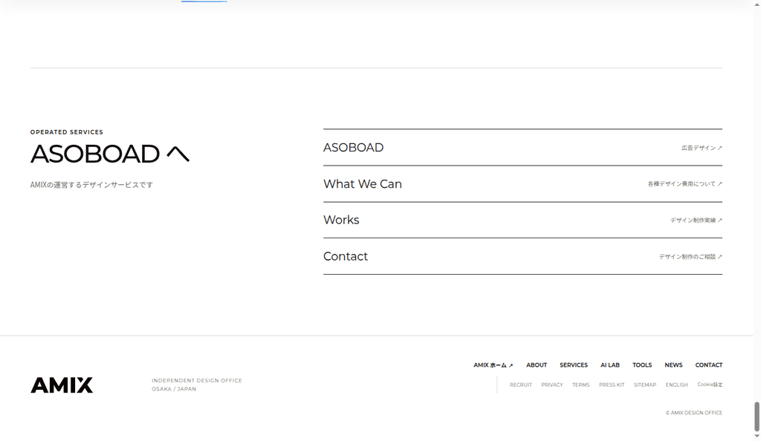Go to AMIX ホーム footer link
The height and width of the screenshot is (441, 761).
[493, 365]
